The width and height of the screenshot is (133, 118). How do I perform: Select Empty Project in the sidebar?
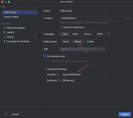(20, 17)
